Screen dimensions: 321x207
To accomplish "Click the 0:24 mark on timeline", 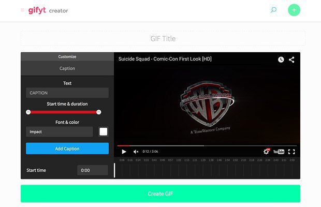I will click(x=138, y=160).
